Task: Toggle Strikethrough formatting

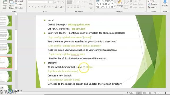Action: tap(42, 7)
